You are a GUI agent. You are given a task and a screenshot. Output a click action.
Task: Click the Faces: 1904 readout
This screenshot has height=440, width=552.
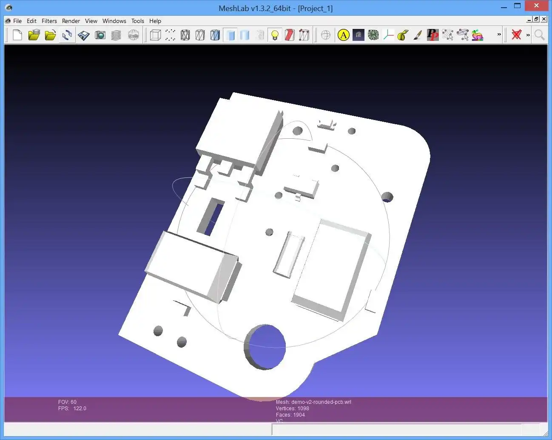click(290, 414)
